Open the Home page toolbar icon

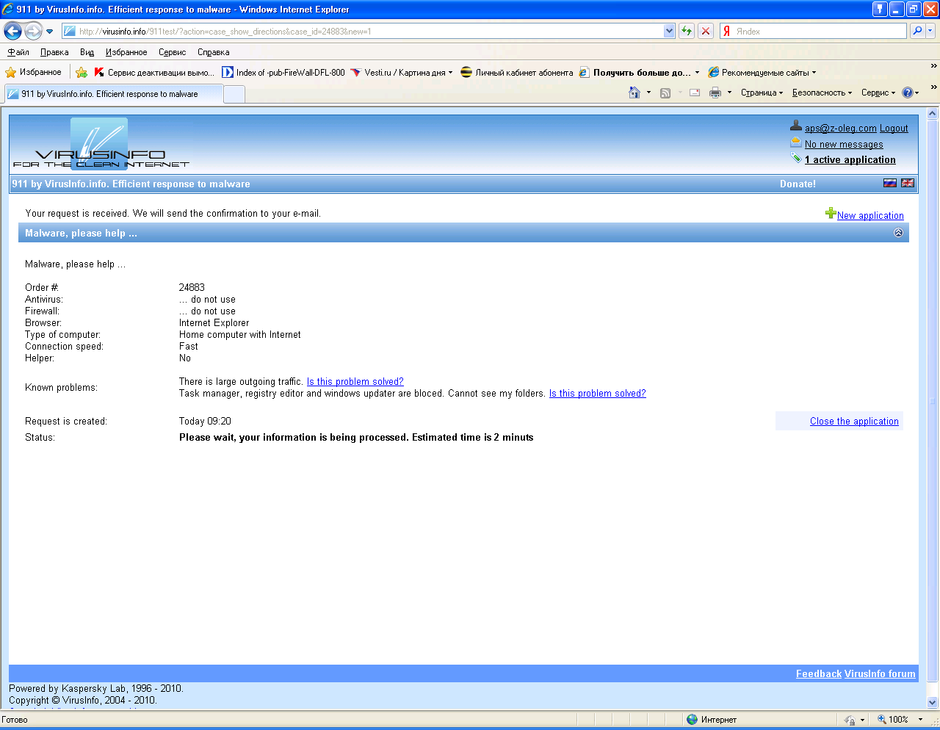(634, 93)
